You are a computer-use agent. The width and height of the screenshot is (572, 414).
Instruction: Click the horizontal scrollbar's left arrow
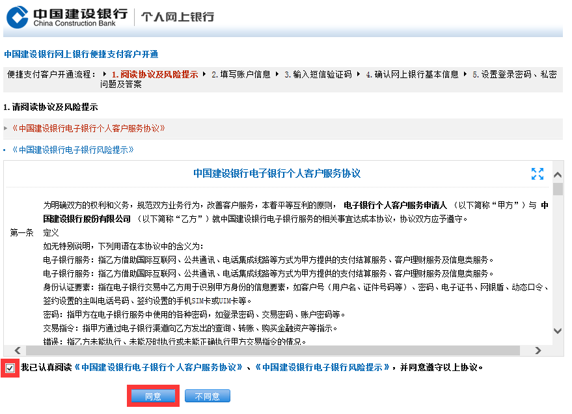click(x=18, y=350)
